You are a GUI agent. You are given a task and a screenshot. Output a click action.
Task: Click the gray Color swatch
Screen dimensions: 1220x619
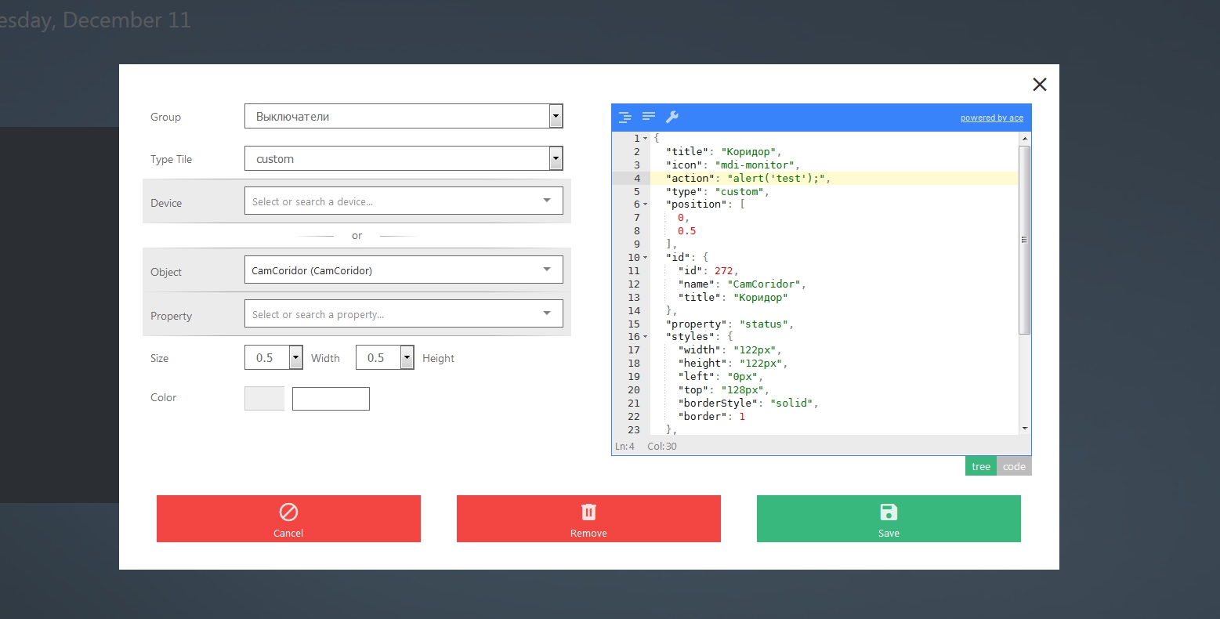[x=264, y=398]
